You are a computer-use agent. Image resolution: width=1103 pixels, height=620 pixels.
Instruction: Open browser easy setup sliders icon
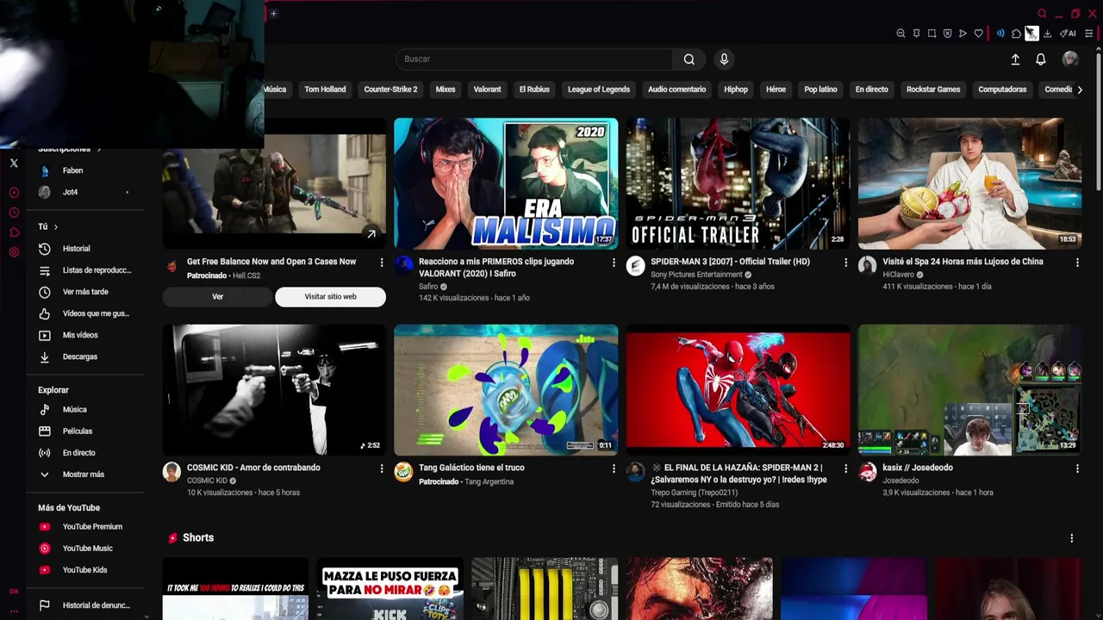pyautogui.click(x=1088, y=34)
